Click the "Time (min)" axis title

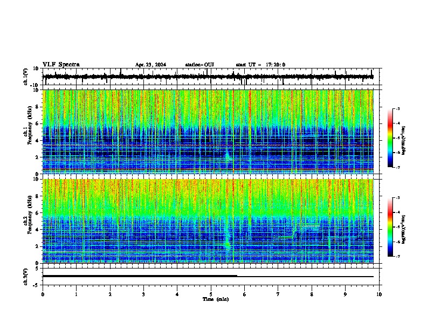click(216, 299)
